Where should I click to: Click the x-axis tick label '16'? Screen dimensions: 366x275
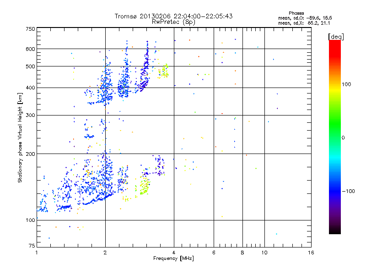tap(311, 253)
